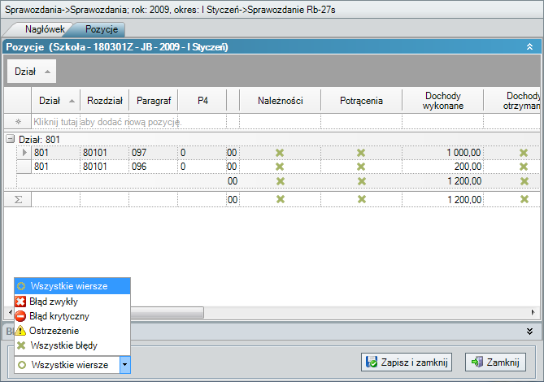
Task: Sort by the Rozdział column header
Action: tap(104, 101)
